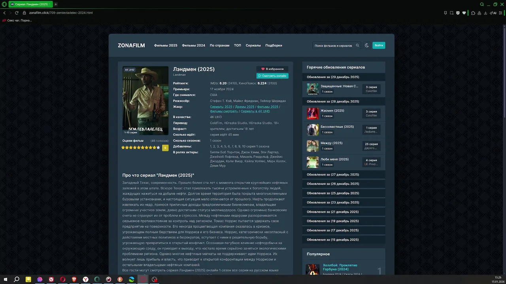Expand 'Обновления за (19 декабрь 2025)'
The width and height of the screenshot is (506, 284).
pyautogui.click(x=344, y=221)
